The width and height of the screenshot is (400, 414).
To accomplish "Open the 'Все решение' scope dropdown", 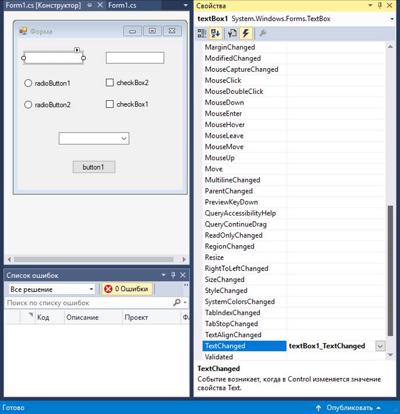I will [x=91, y=289].
